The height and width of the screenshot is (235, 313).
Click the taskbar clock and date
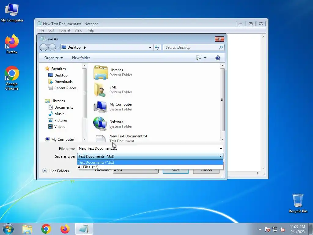pos(297,229)
